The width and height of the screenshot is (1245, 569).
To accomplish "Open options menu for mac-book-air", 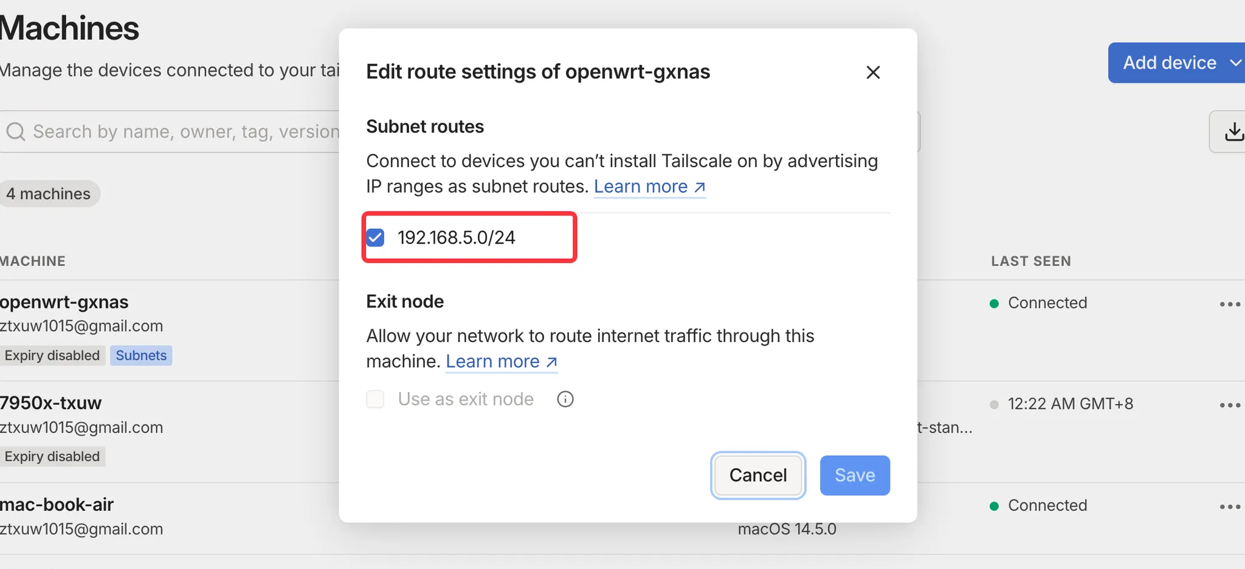I will click(x=1229, y=506).
